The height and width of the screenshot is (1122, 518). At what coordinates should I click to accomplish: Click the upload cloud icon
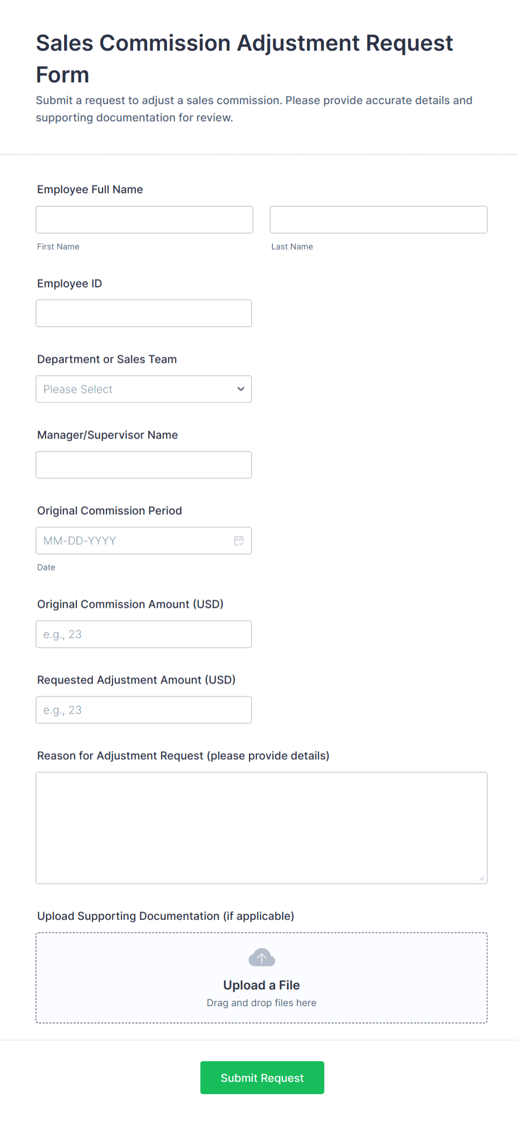pos(261,957)
